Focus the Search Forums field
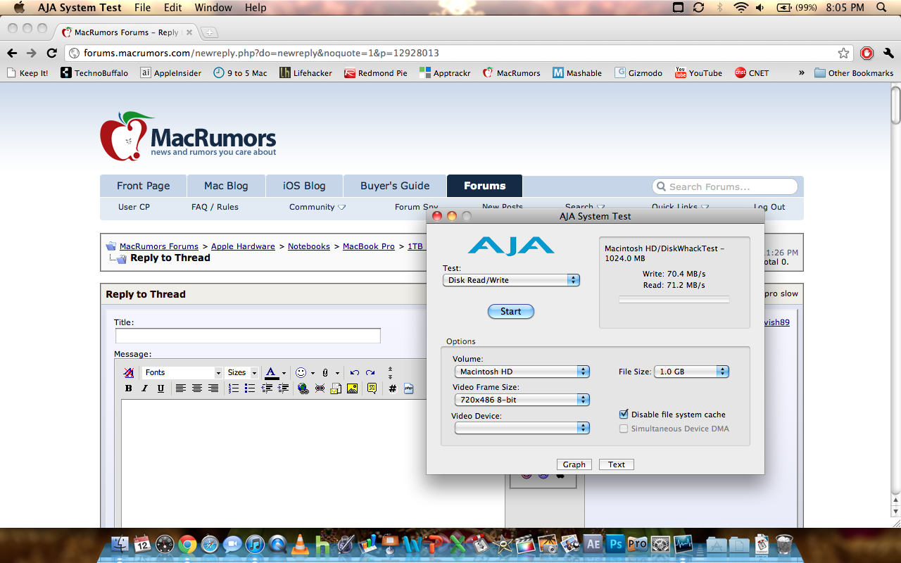The height and width of the screenshot is (563, 901). coord(726,186)
